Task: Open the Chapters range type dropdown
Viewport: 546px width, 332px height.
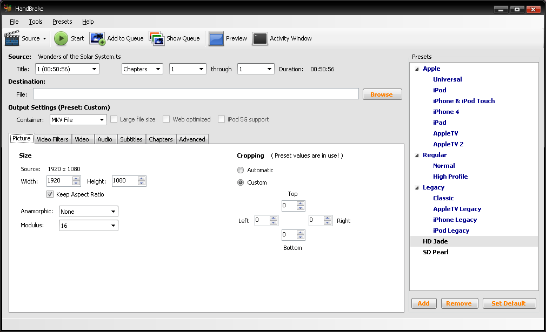Action: 142,69
